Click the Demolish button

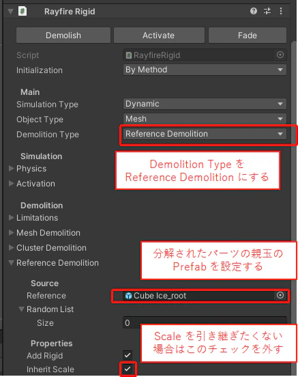[63, 36]
